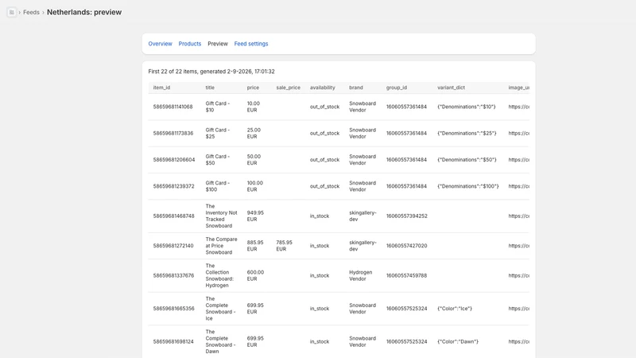Click the {"Denominations":"$25"} variant cell

[x=467, y=133]
